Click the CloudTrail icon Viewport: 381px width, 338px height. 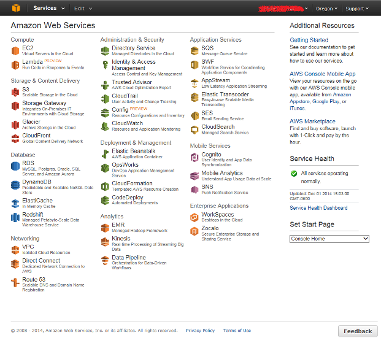[x=105, y=99]
